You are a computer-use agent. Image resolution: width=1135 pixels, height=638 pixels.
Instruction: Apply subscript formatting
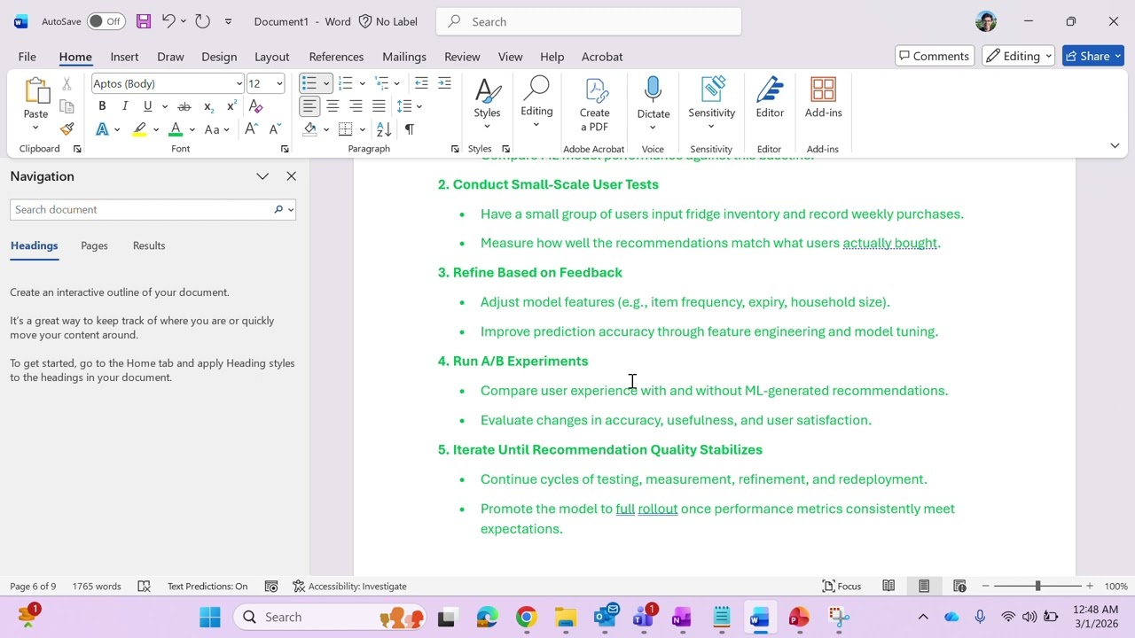click(x=208, y=106)
